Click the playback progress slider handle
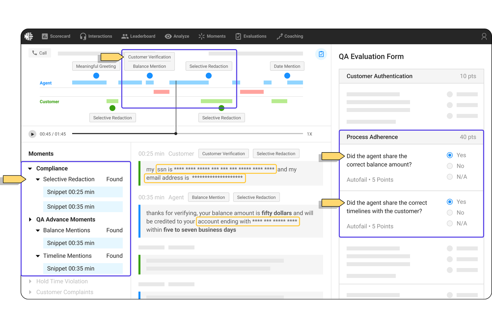 pos(176,134)
